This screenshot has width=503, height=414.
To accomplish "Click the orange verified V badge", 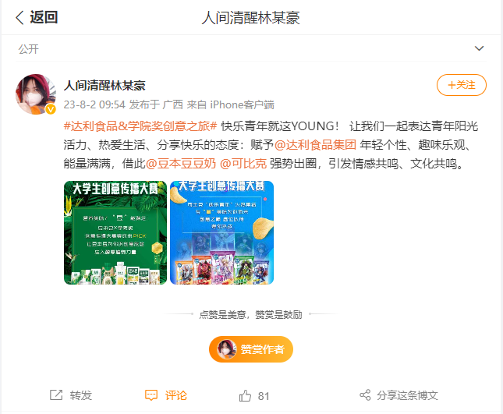I will pyautogui.click(x=51, y=109).
